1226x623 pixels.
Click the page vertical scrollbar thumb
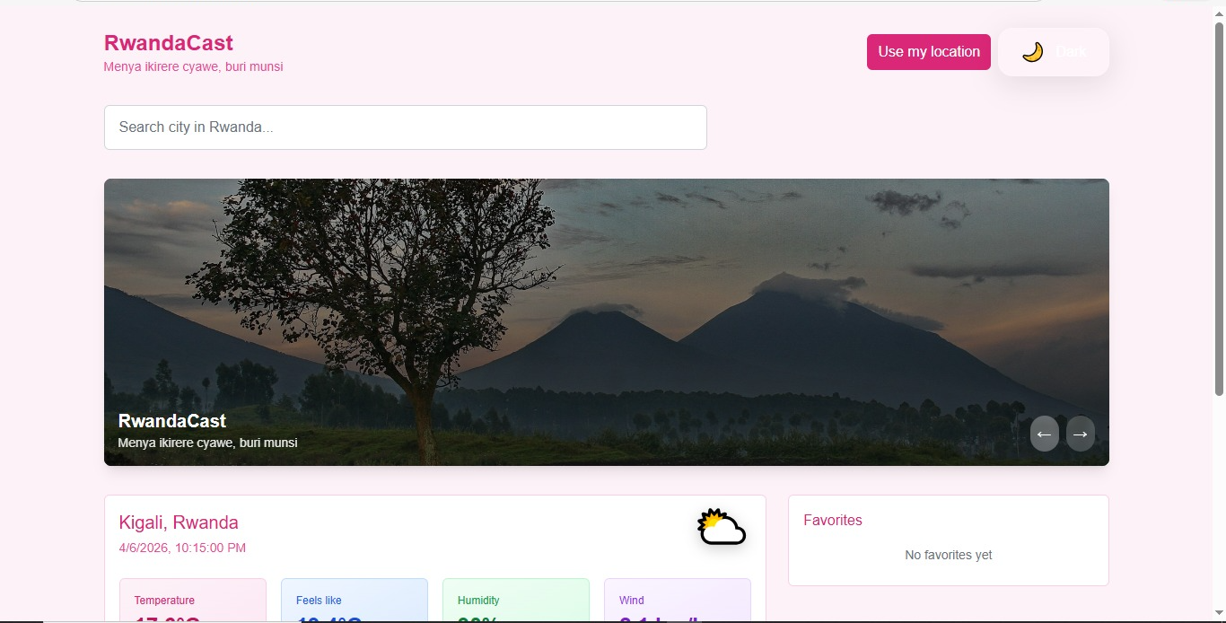point(1219,208)
